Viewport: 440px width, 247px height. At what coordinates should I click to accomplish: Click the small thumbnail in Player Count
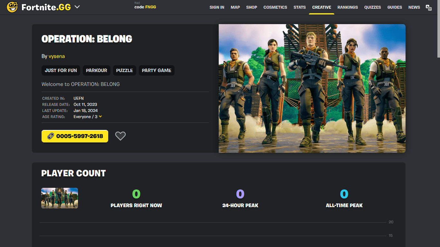(x=60, y=198)
